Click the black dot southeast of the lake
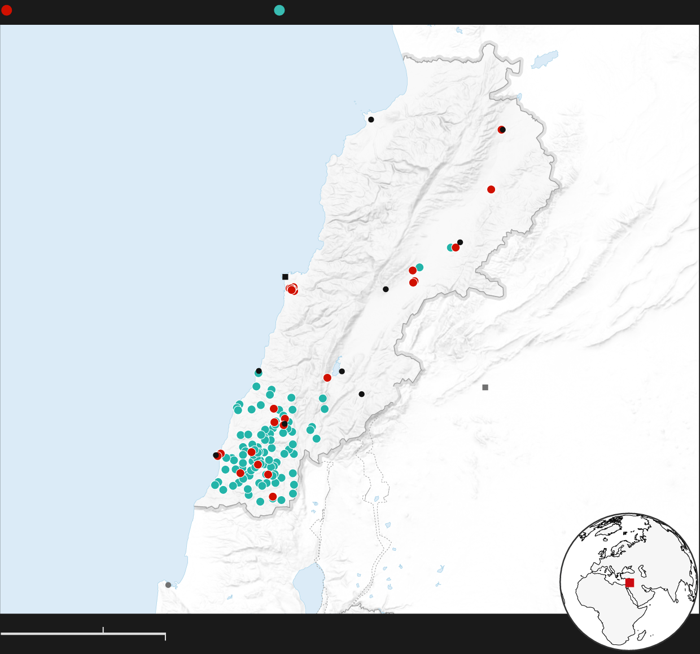 [x=361, y=394]
